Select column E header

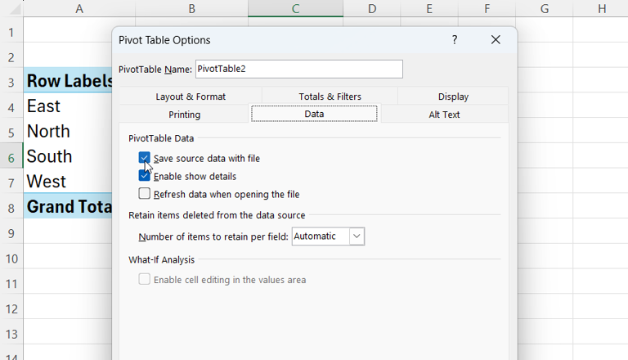point(429,8)
